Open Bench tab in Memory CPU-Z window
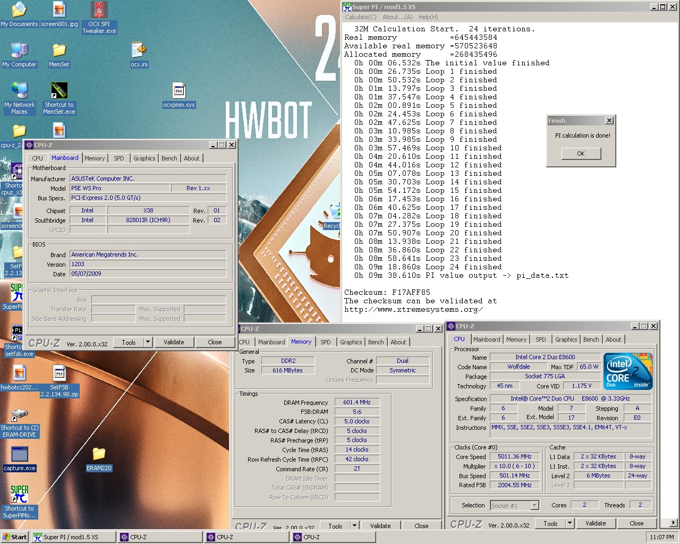The width and height of the screenshot is (680, 544). coord(376,342)
